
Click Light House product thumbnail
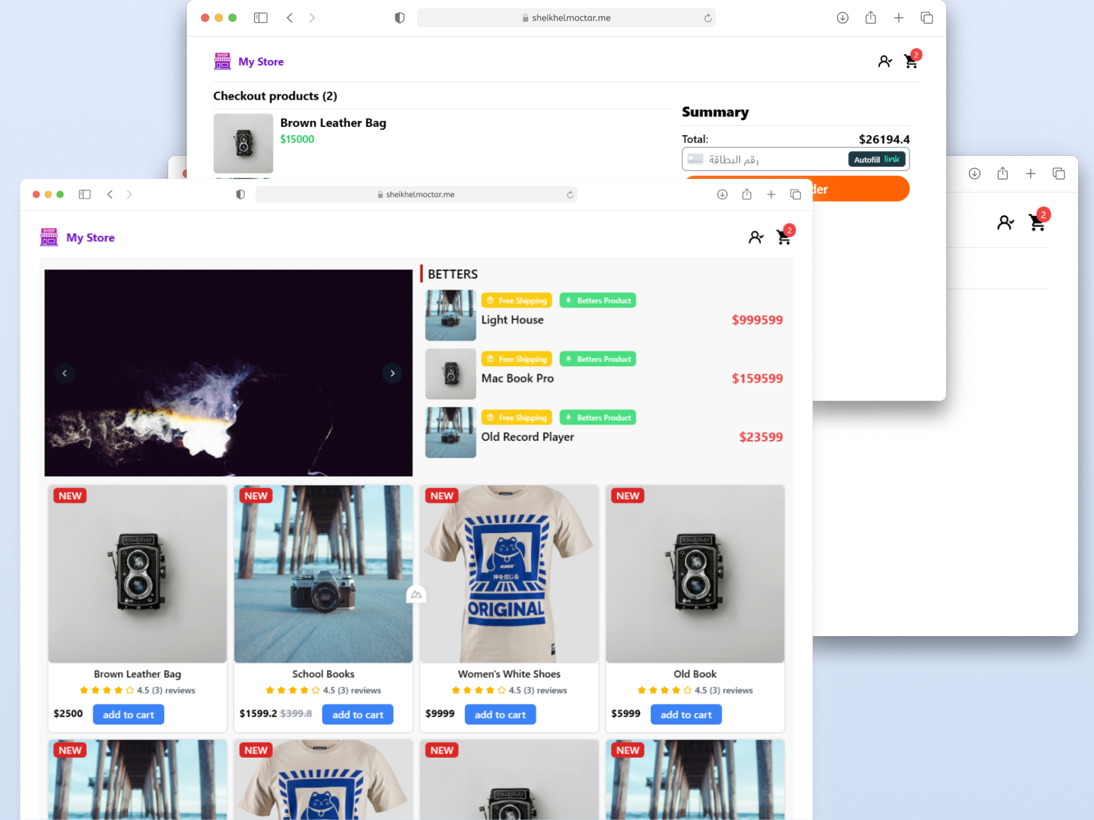coord(451,315)
